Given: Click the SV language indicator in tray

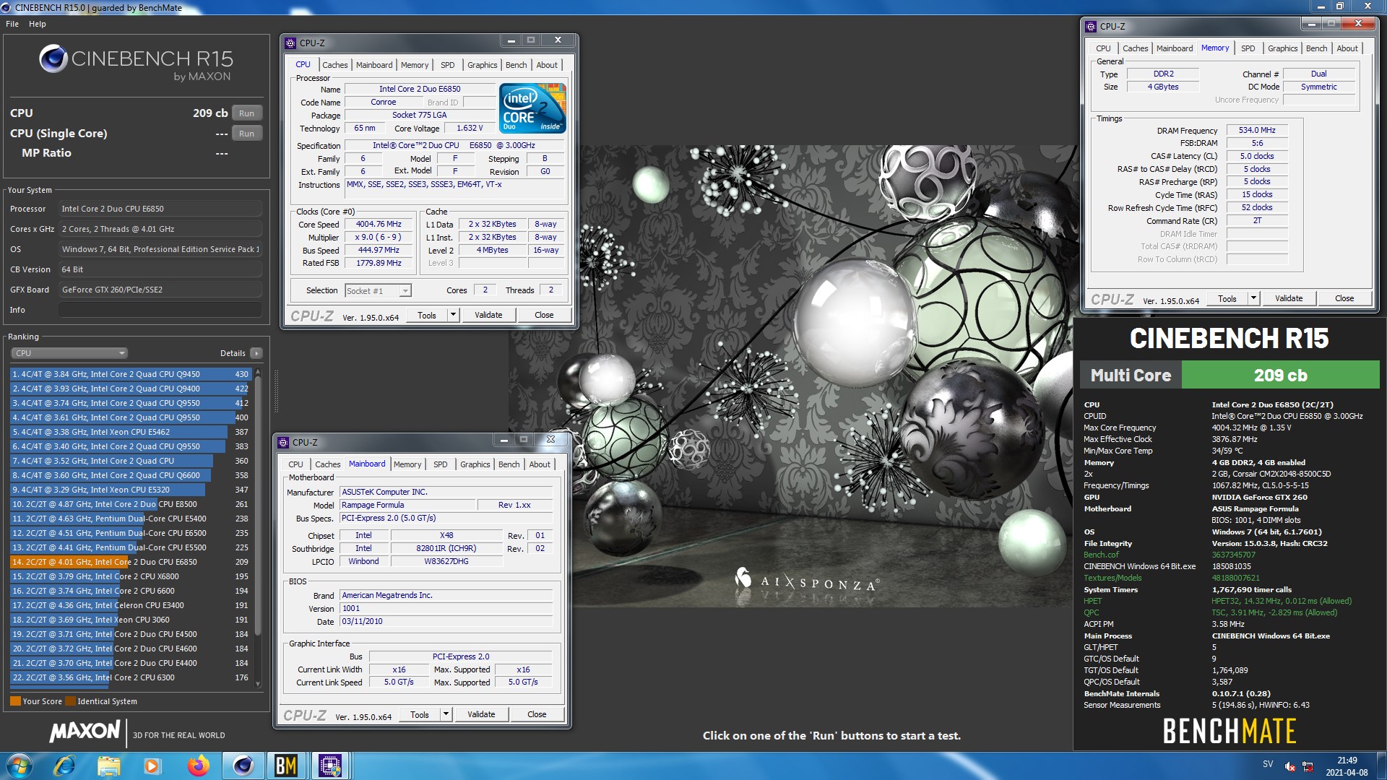Looking at the screenshot, I should (x=1268, y=763).
